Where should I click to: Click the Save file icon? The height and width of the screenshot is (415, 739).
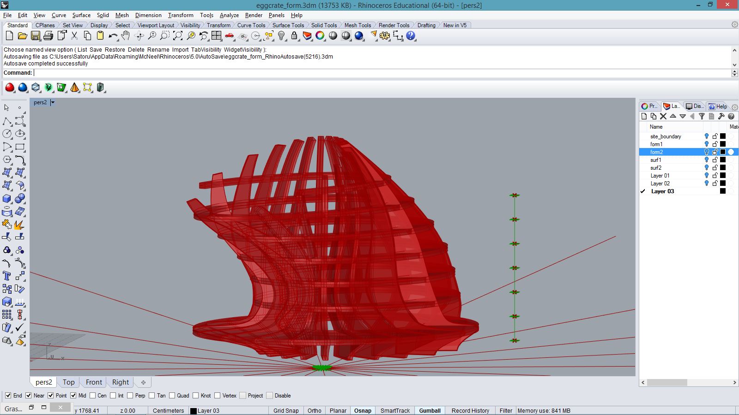pos(35,36)
